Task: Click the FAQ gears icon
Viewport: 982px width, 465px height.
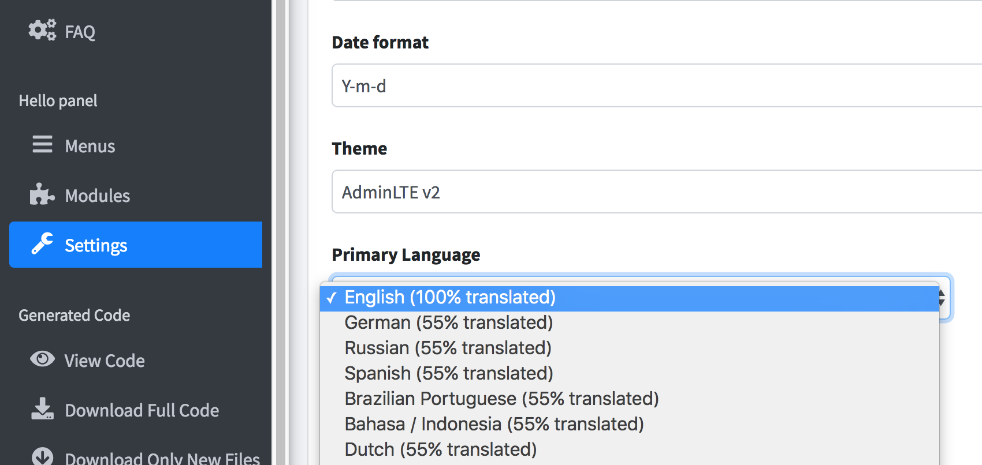Action: pyautogui.click(x=42, y=30)
